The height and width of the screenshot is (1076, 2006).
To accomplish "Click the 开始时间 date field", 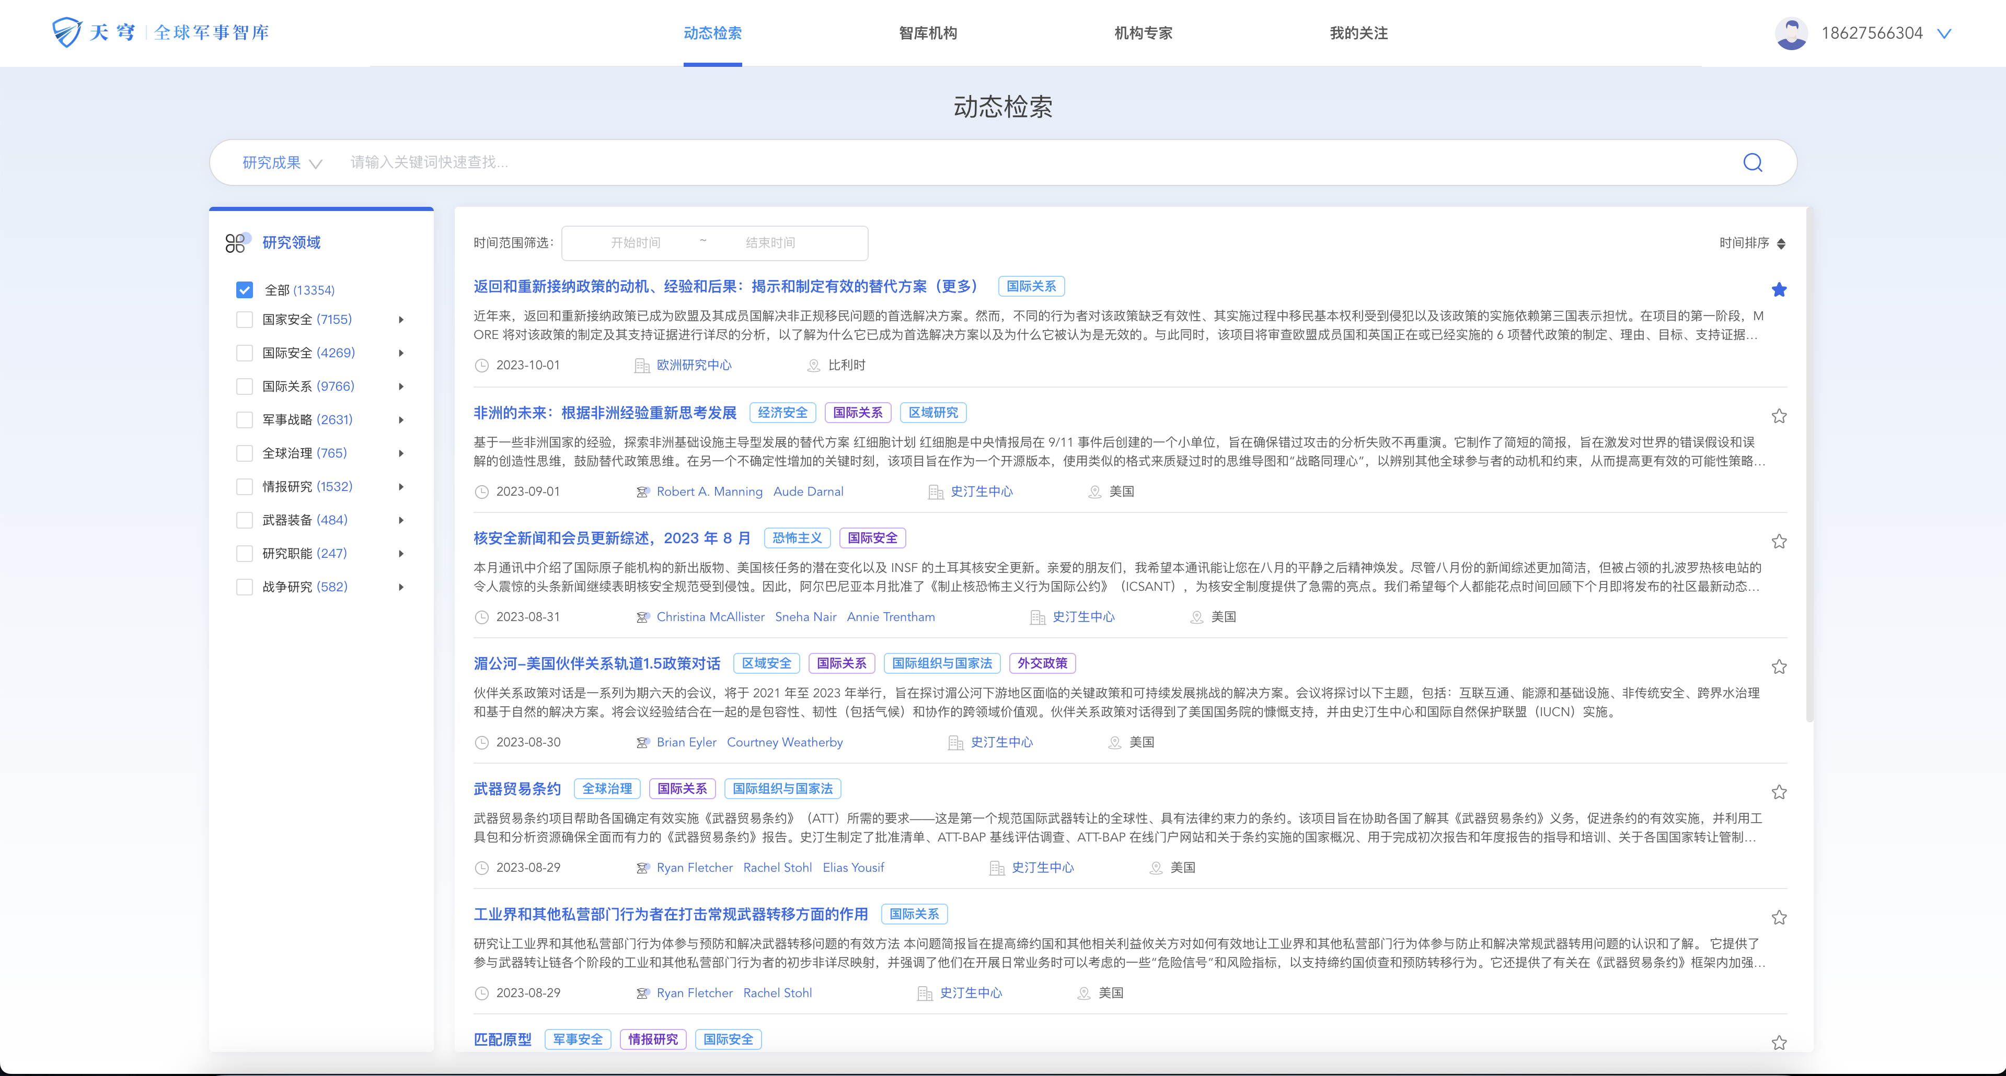I will tap(636, 243).
